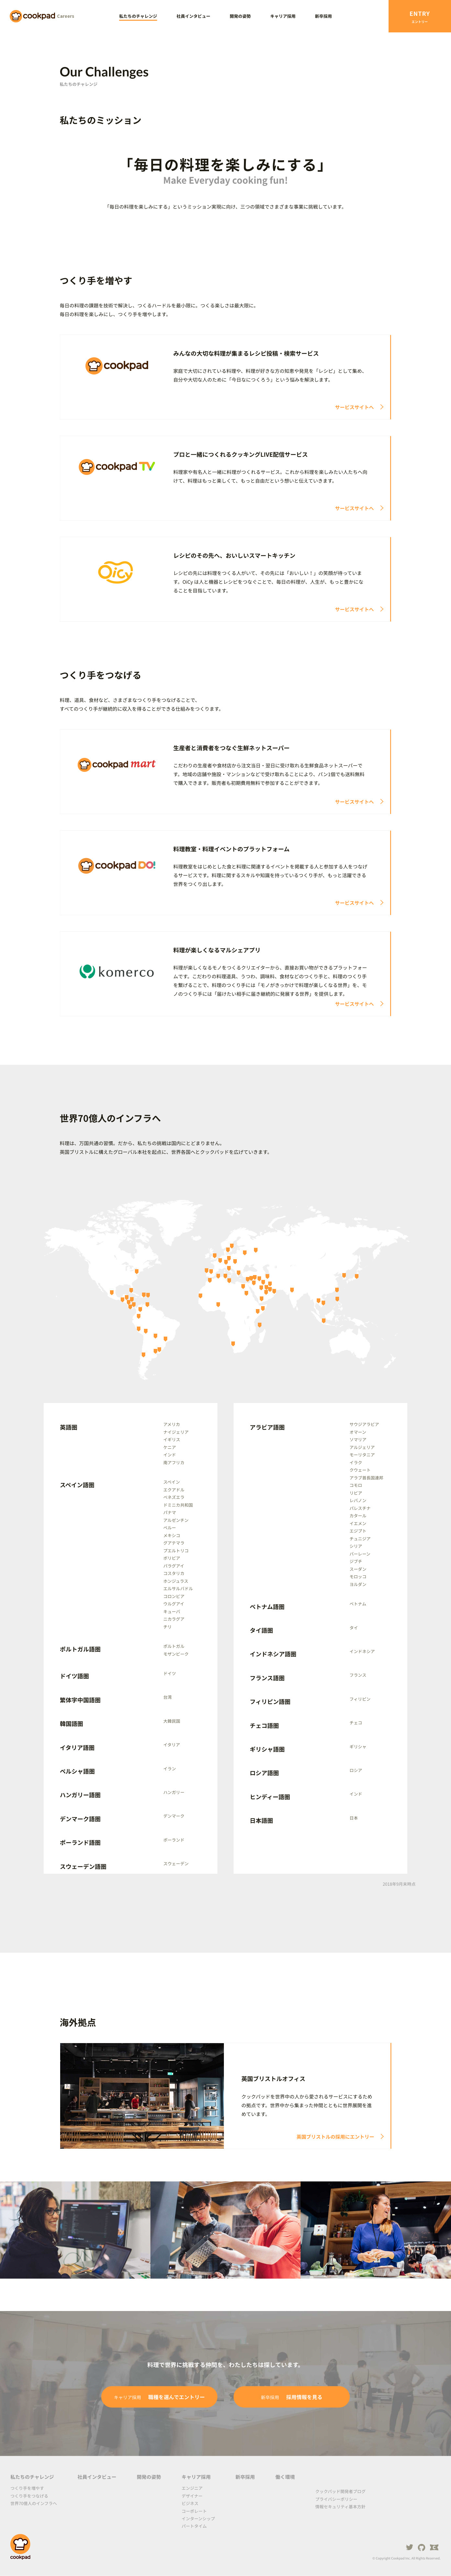
Task: Click the arrow beside Bristol recruitment entry link
Action: [x=381, y=2137]
